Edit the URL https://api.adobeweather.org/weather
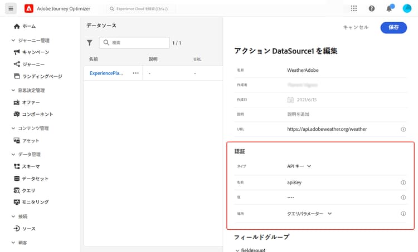 (327, 129)
